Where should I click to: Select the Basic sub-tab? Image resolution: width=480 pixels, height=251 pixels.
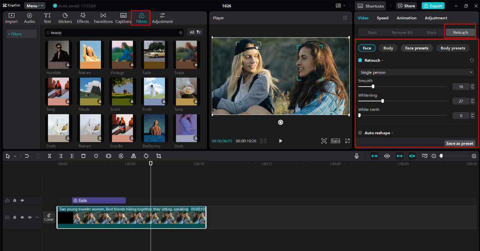(373, 33)
